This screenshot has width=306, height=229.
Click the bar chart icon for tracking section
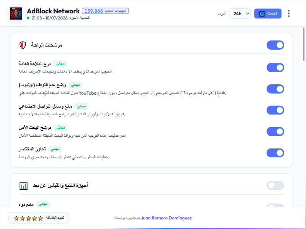tap(23, 186)
